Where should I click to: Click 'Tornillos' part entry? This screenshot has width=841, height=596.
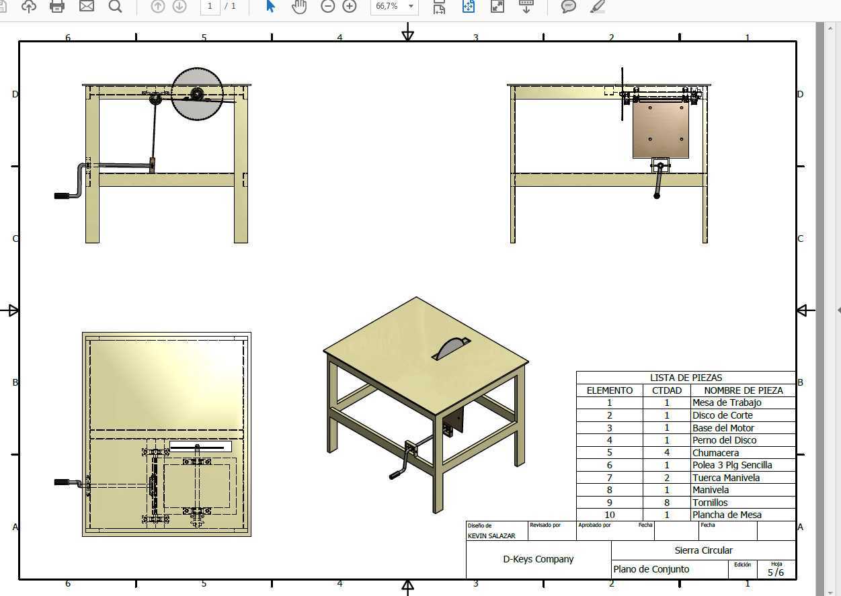[x=710, y=503]
